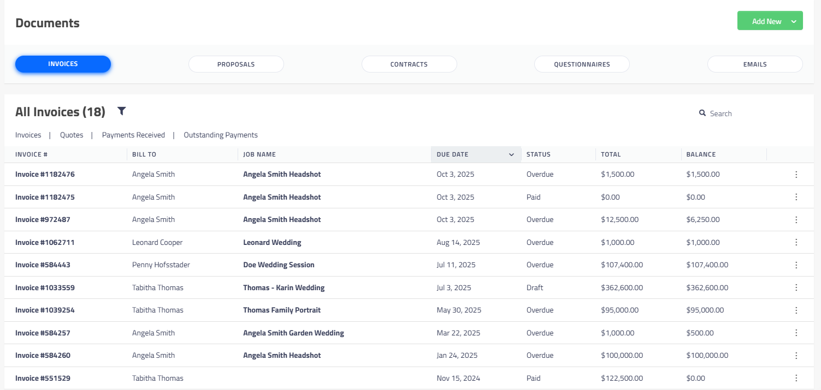This screenshot has width=821, height=390.
Task: Go to the Emails tab
Action: (755, 64)
